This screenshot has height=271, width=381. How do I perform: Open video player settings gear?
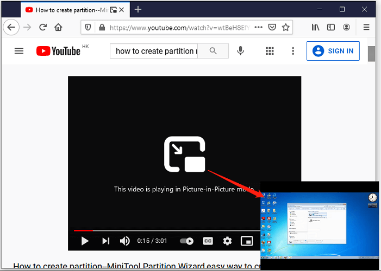[227, 241]
